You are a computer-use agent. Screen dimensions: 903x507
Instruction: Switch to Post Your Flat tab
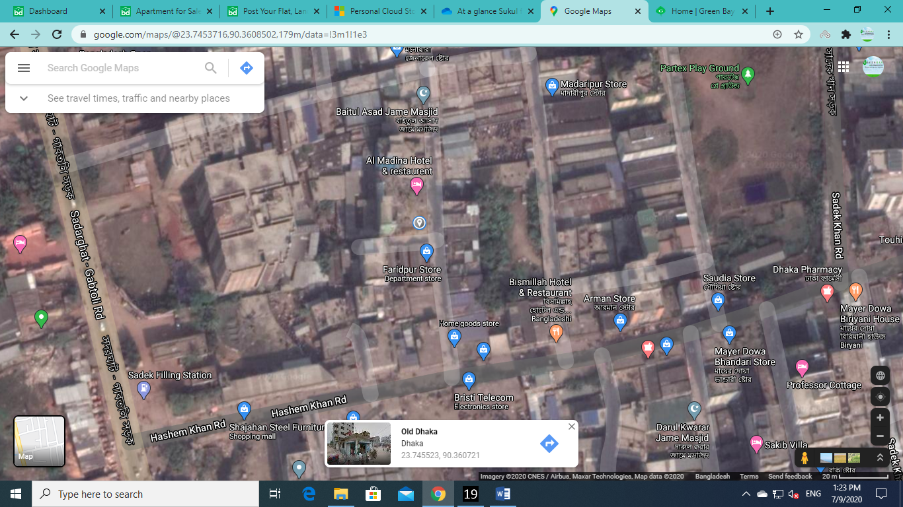click(273, 11)
